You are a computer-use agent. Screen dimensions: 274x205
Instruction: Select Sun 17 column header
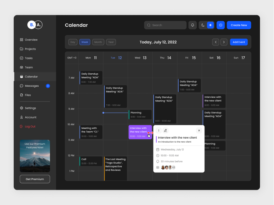pos(239,58)
